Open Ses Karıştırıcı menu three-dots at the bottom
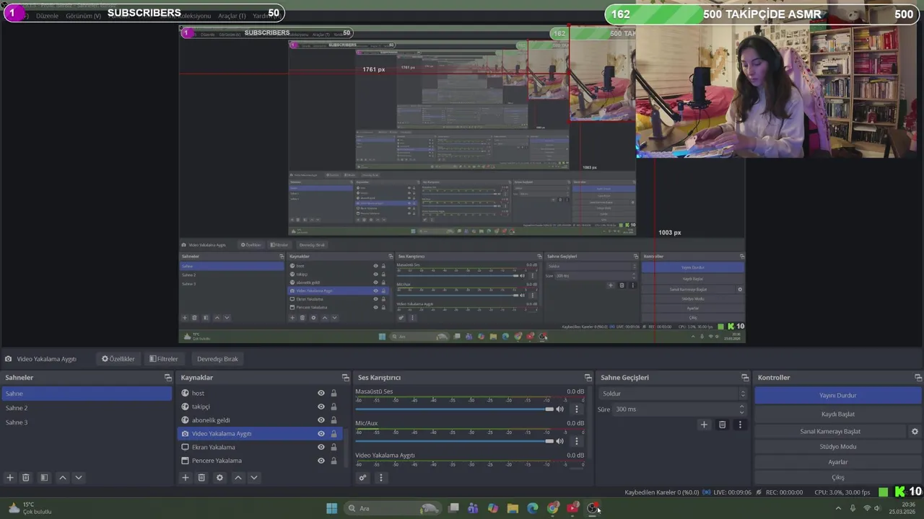This screenshot has height=519, width=924. (381, 477)
